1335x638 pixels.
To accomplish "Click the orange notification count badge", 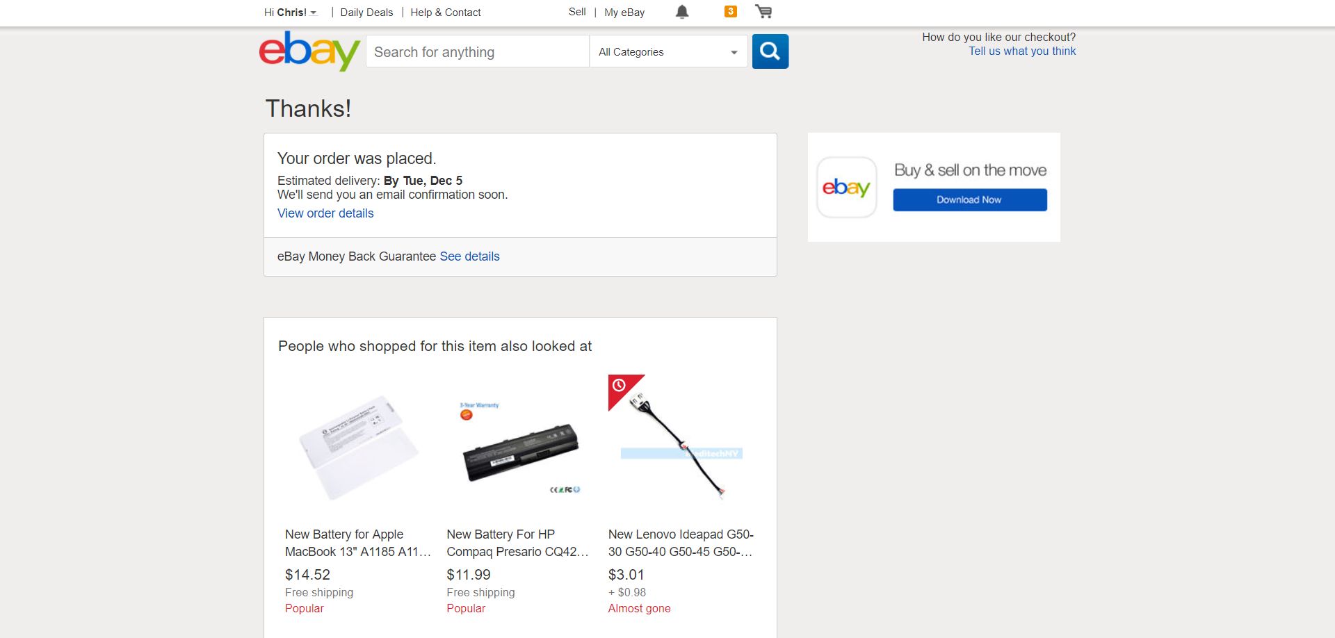I will [730, 11].
